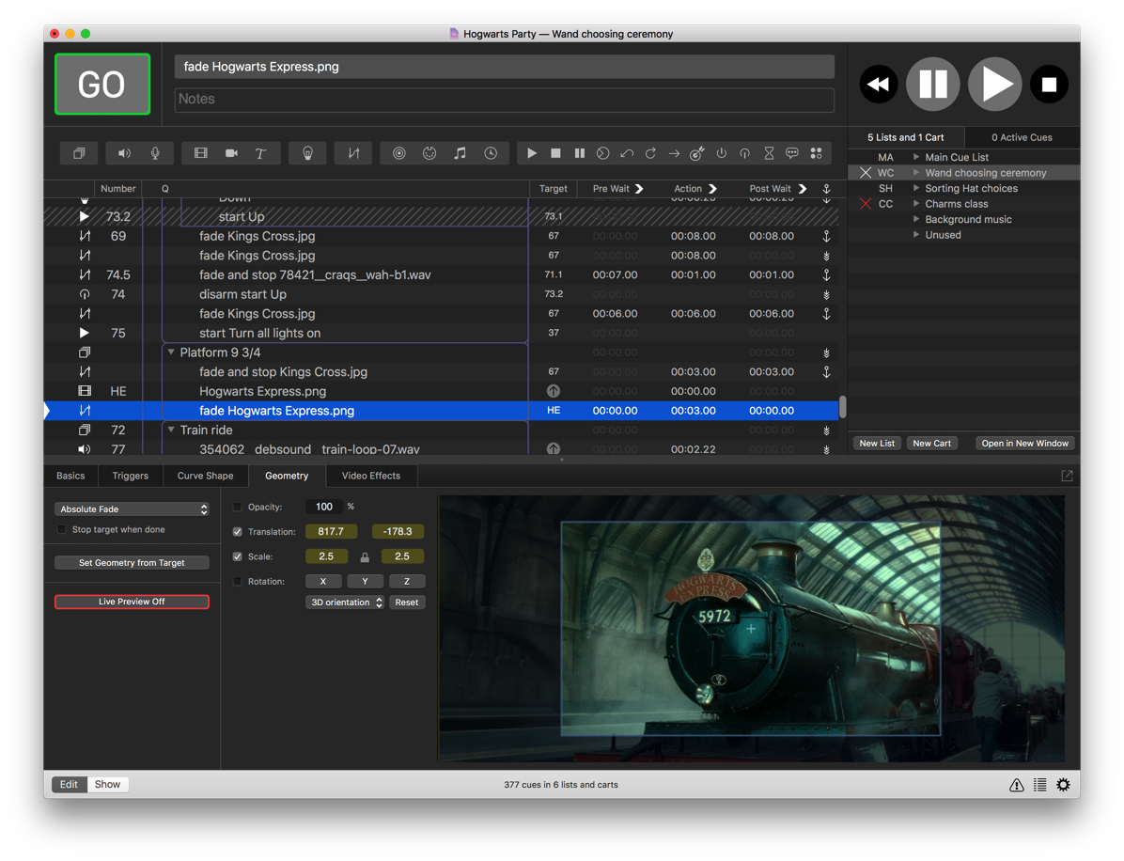Image resolution: width=1124 pixels, height=861 pixels.
Task: Expand the Background music list
Action: 916,219
